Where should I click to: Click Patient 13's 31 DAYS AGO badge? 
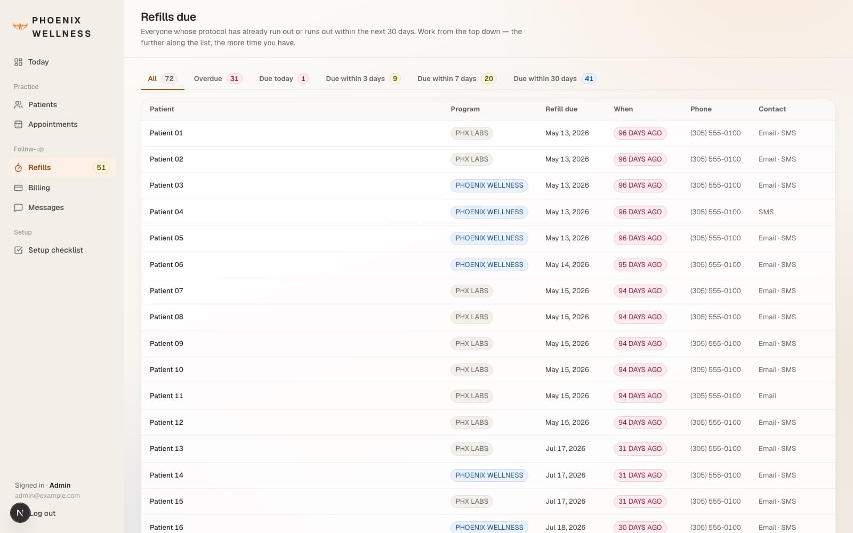640,449
